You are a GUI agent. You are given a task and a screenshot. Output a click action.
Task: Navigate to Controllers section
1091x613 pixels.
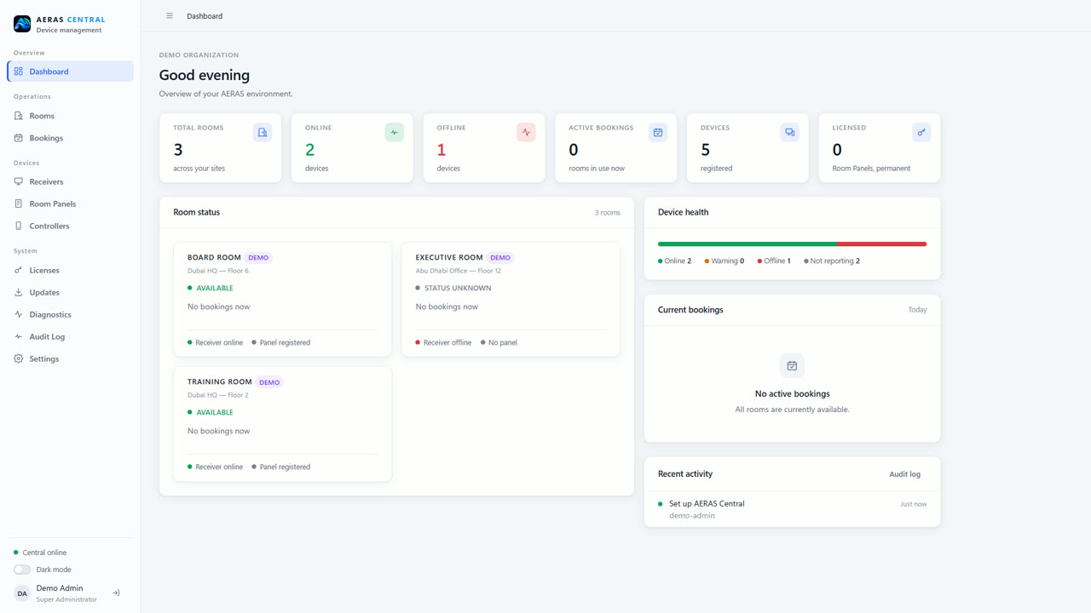[x=71, y=226]
